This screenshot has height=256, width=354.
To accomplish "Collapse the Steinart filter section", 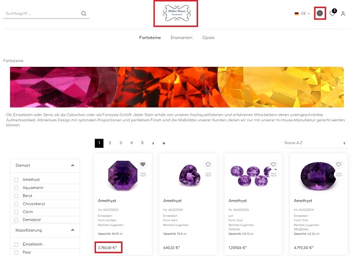I will point(72,166).
